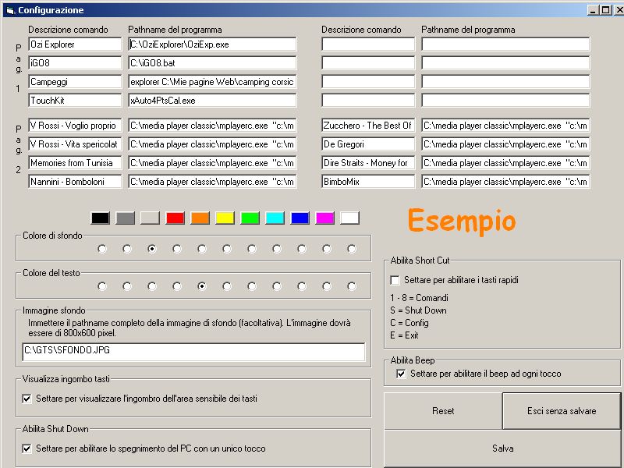
Task: Set Colore di sfondo radio under red swatch
Action: [x=177, y=249]
